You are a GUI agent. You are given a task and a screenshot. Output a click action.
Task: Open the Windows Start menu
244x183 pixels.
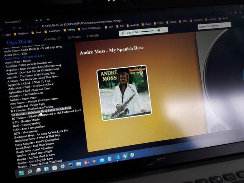coord(22,173)
